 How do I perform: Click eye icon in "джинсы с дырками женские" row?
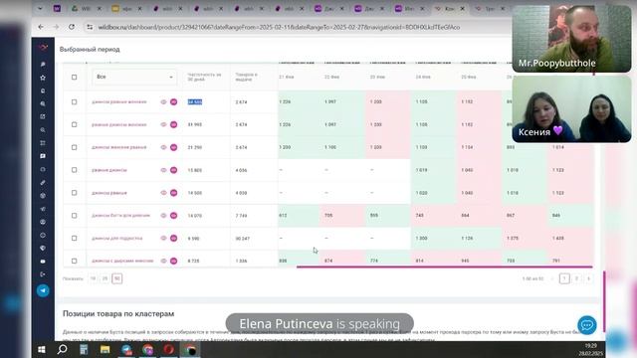163,261
